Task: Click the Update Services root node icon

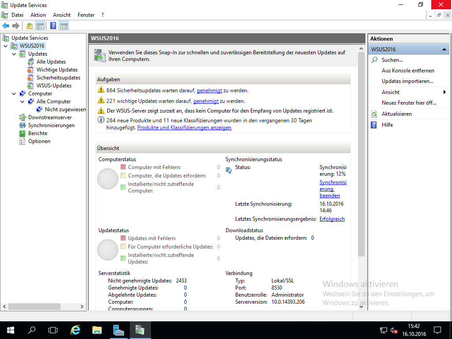Action: pyautogui.click(x=5, y=38)
